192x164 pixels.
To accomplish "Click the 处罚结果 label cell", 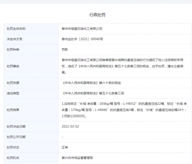I will pos(31,110).
